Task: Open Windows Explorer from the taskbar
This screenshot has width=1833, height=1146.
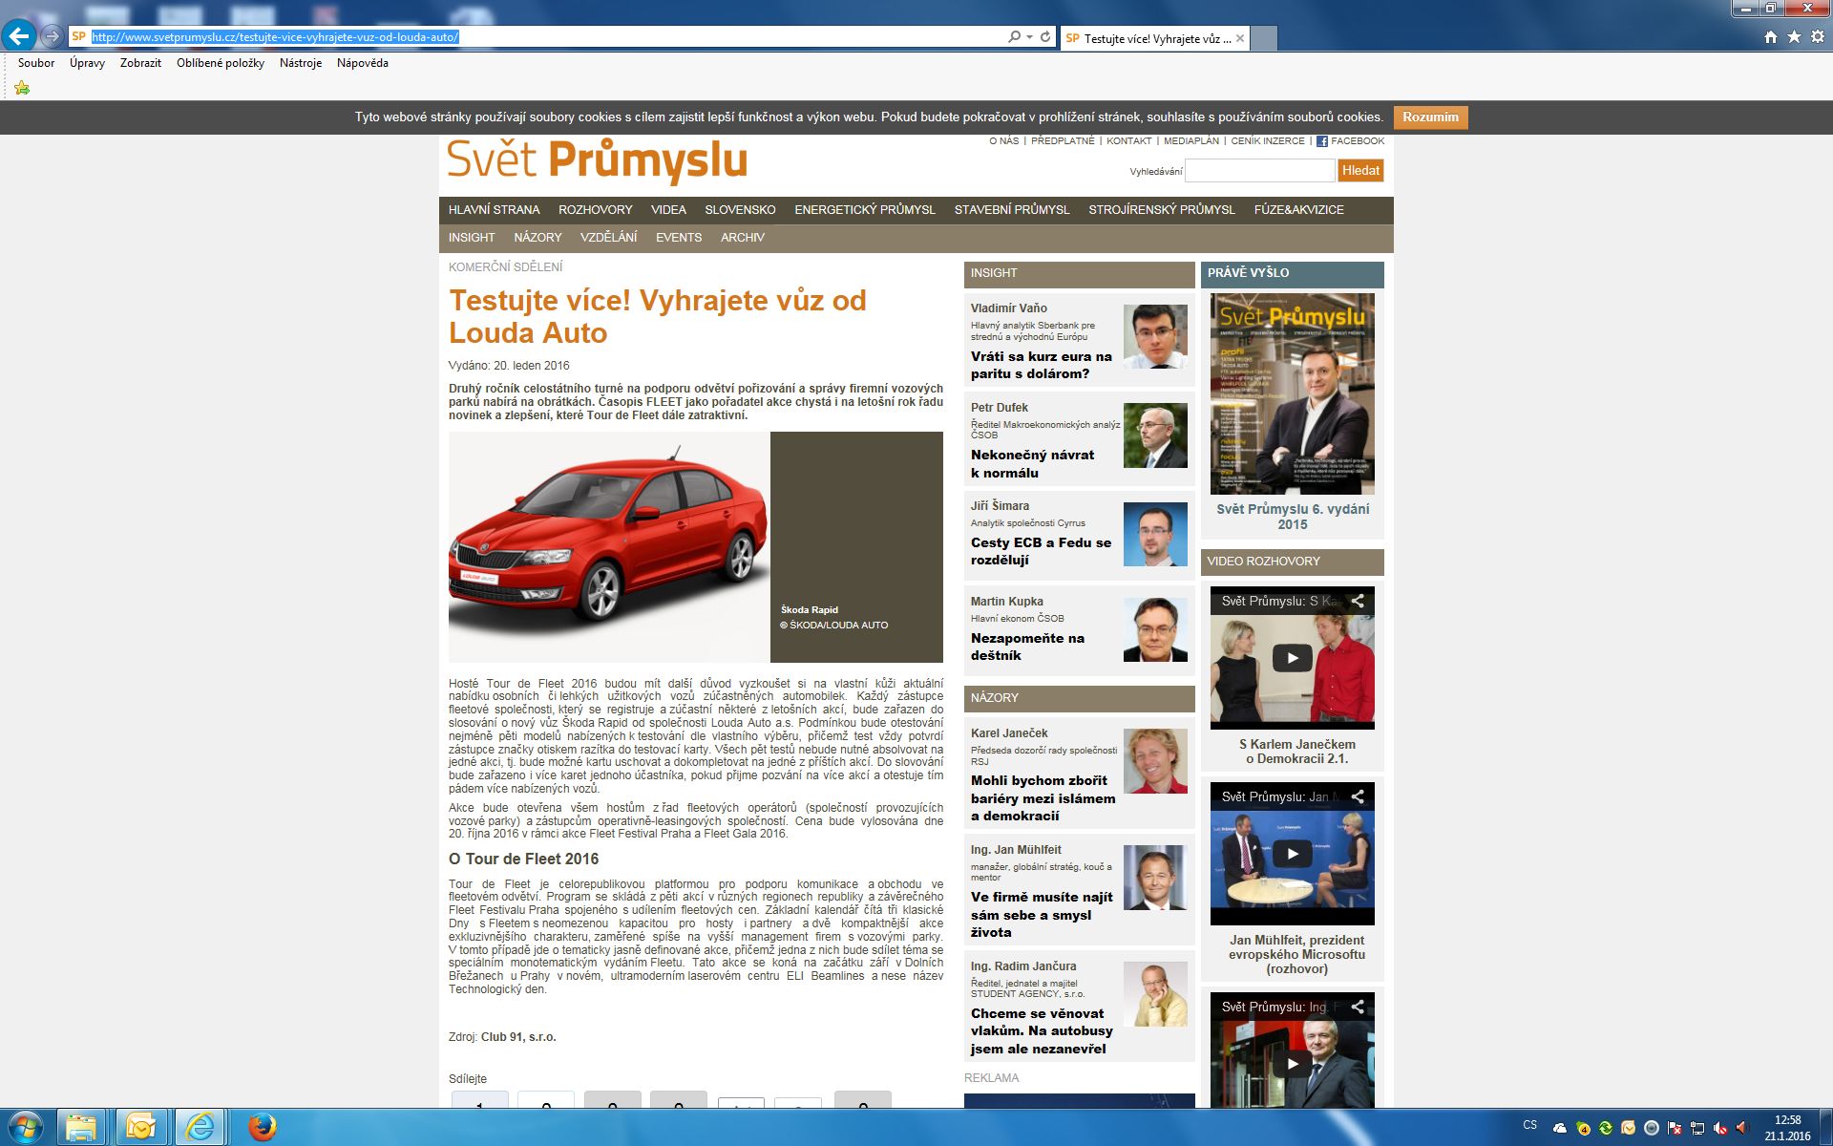Action: 81,1128
